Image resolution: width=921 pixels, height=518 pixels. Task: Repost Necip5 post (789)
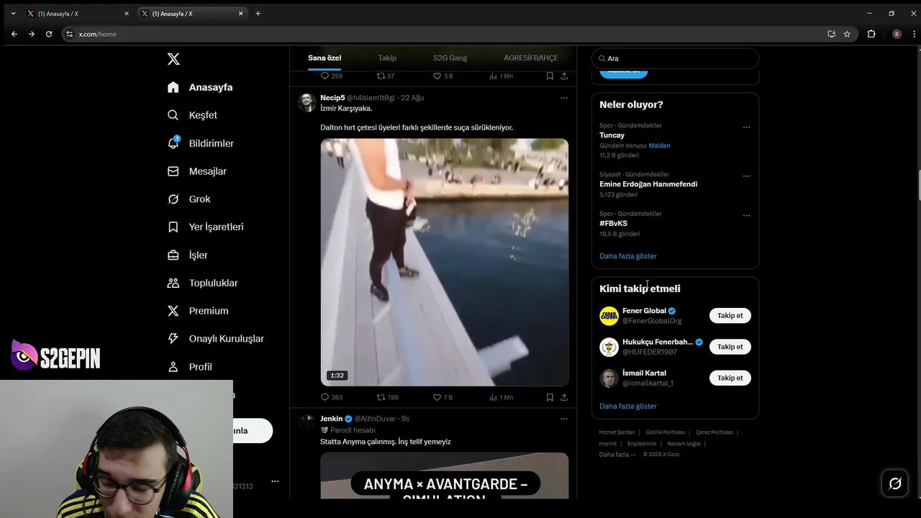tap(388, 397)
